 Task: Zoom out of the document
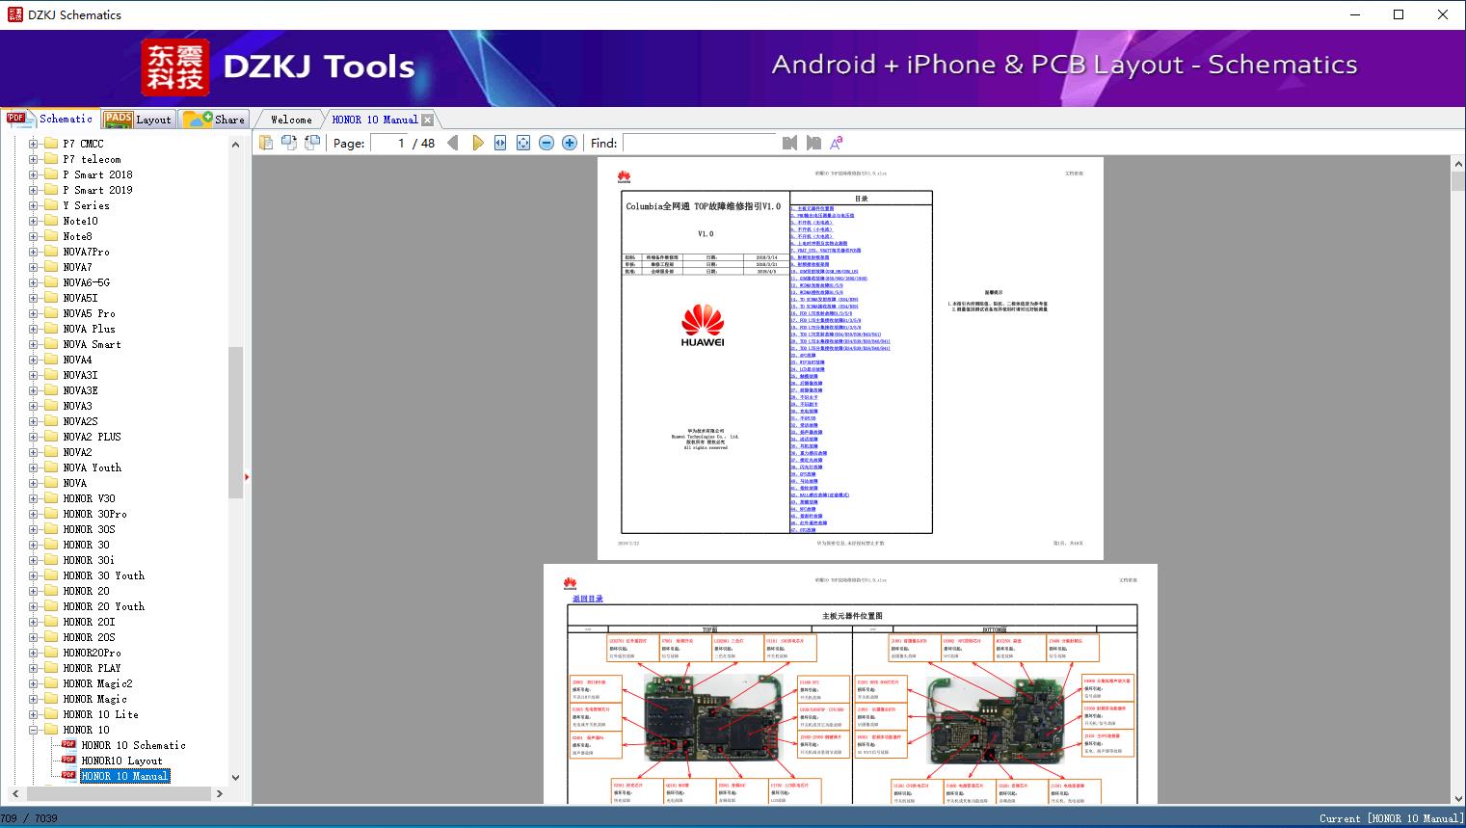tap(546, 143)
